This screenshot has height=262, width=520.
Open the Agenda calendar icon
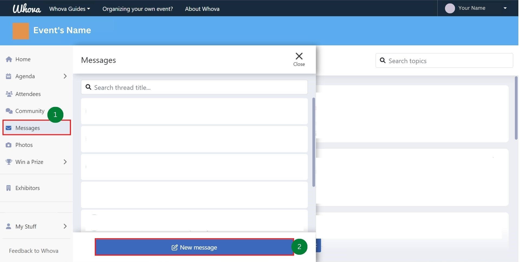point(8,76)
